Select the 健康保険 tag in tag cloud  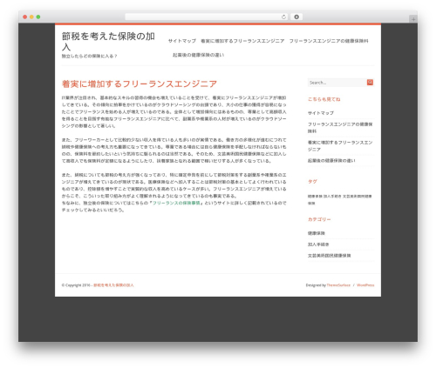point(315,197)
